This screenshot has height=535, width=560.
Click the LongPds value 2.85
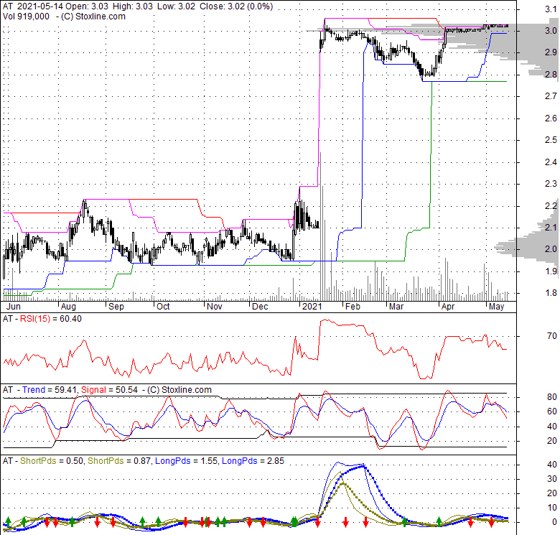point(276,461)
